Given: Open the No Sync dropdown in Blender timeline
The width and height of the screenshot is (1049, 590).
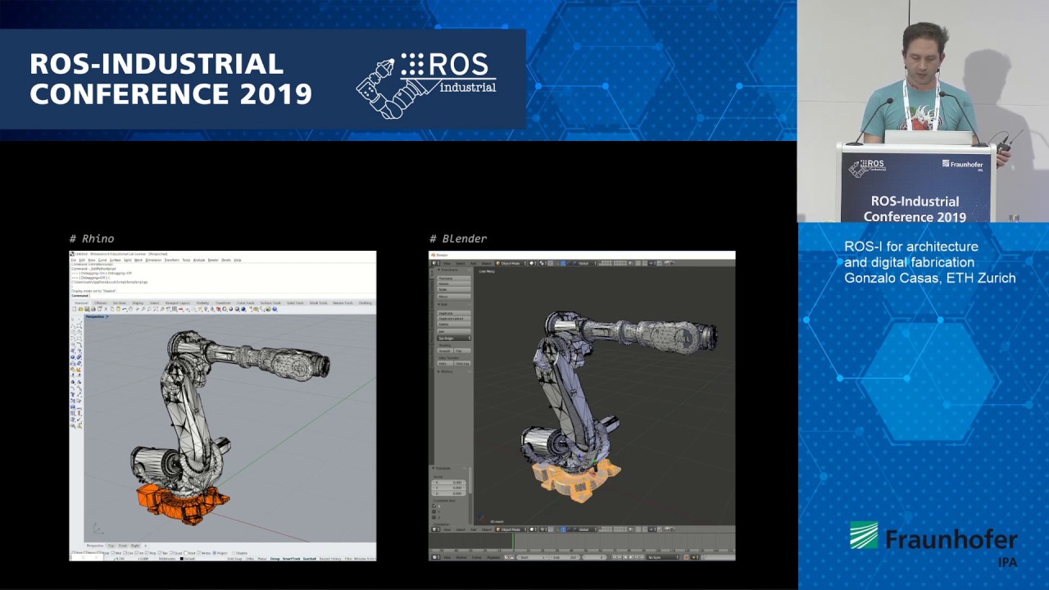Looking at the screenshot, I should click(663, 557).
